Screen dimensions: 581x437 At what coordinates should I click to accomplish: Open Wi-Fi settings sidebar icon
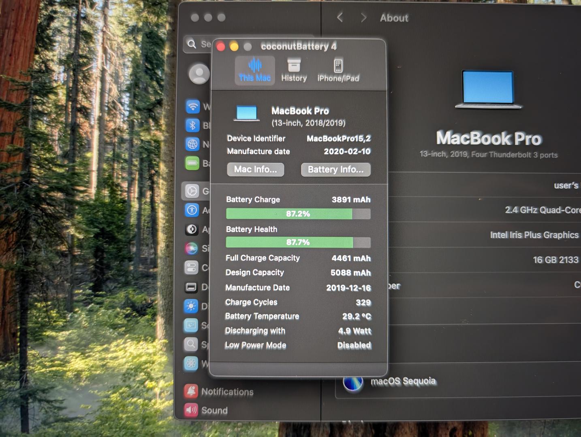193,106
